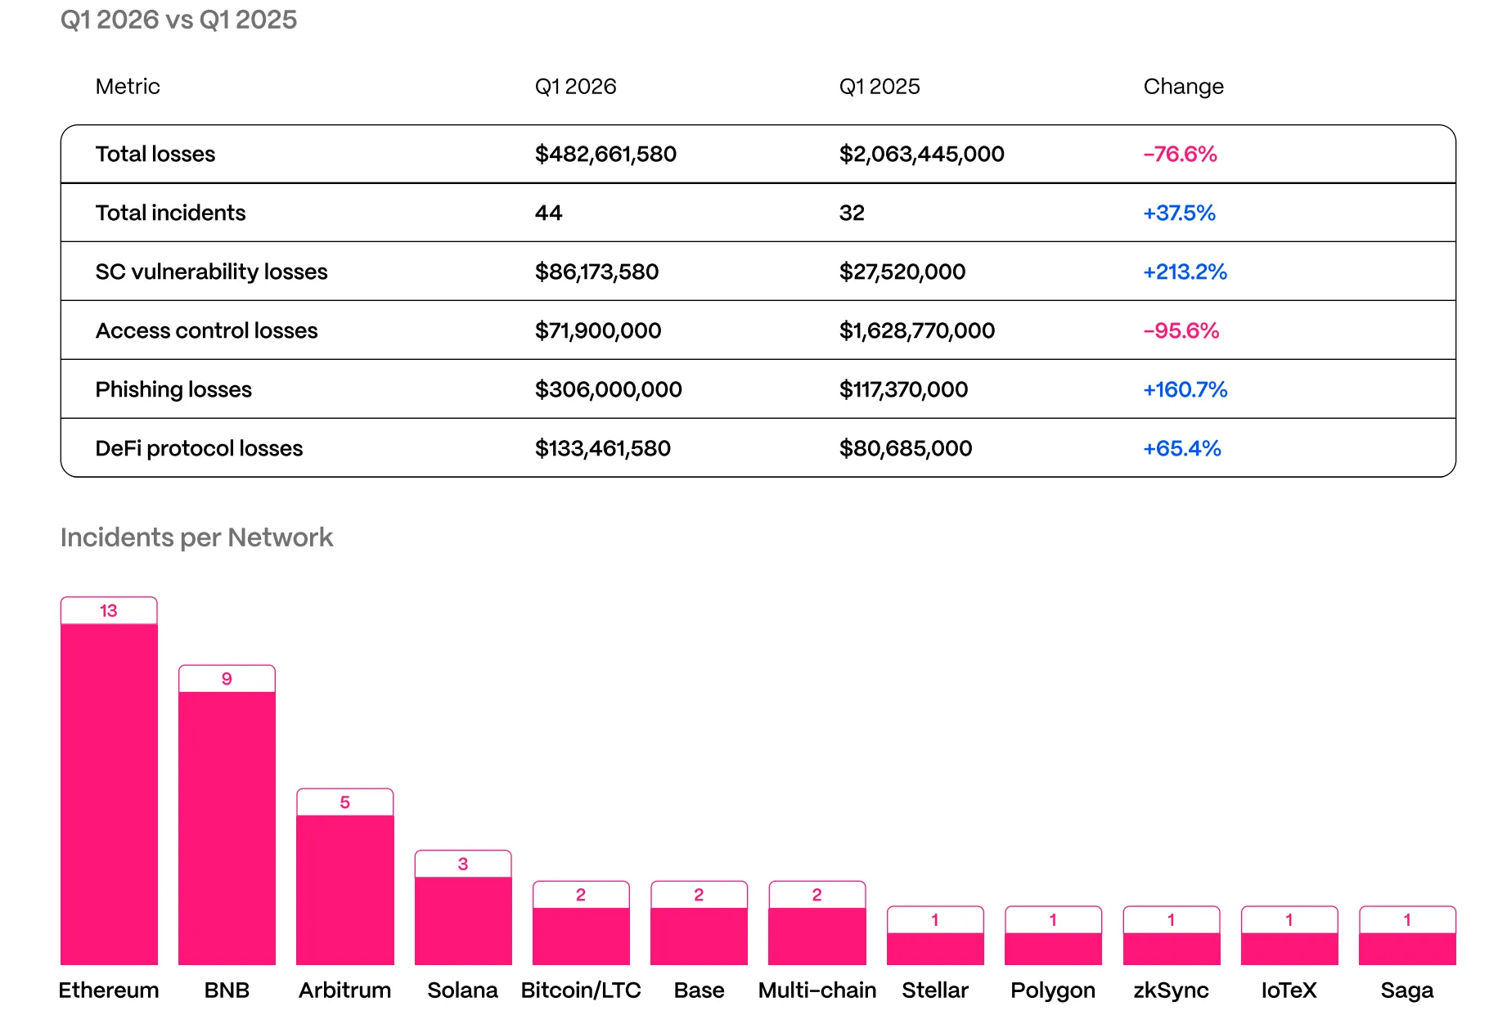Click the Incidents per Network heading
This screenshot has height=1024, width=1507.
196,537
